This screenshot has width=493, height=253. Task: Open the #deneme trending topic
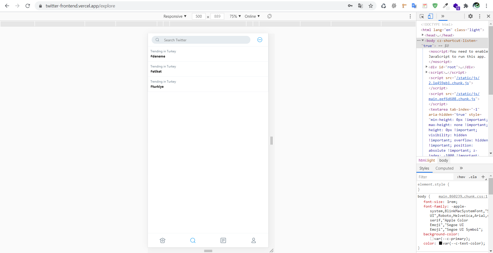tap(208, 54)
